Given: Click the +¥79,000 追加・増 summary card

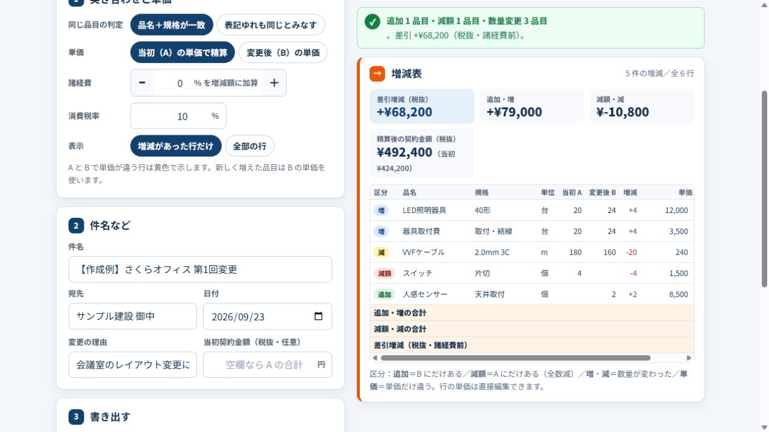Looking at the screenshot, I should [532, 106].
